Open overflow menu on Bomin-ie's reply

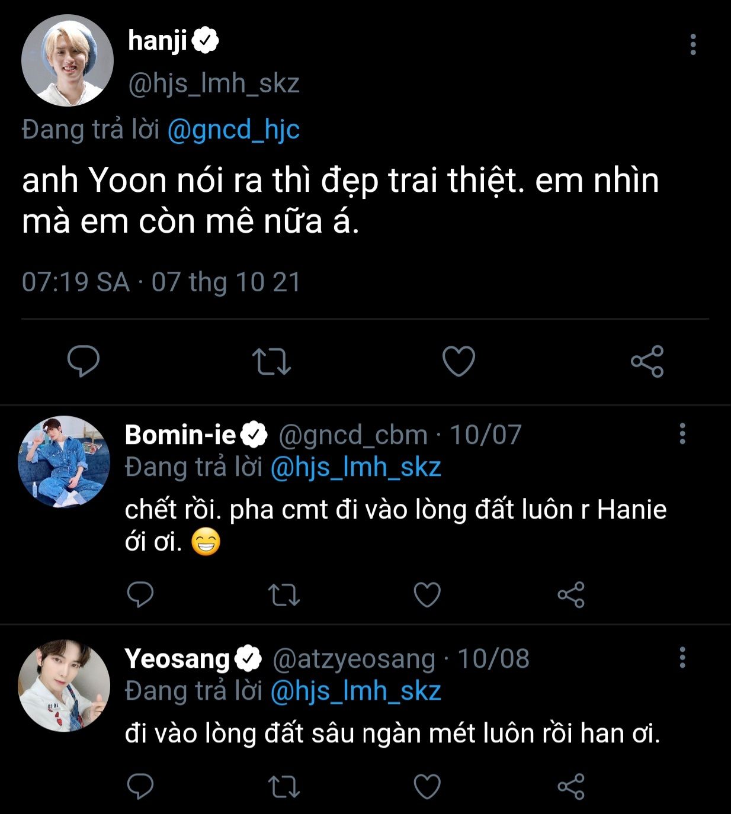[x=682, y=433]
